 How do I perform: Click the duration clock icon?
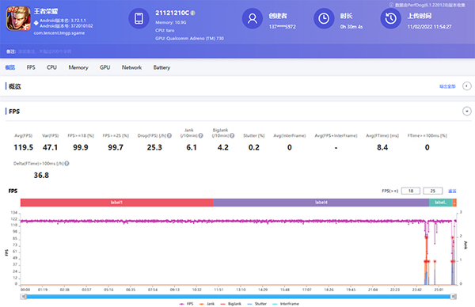324,18
